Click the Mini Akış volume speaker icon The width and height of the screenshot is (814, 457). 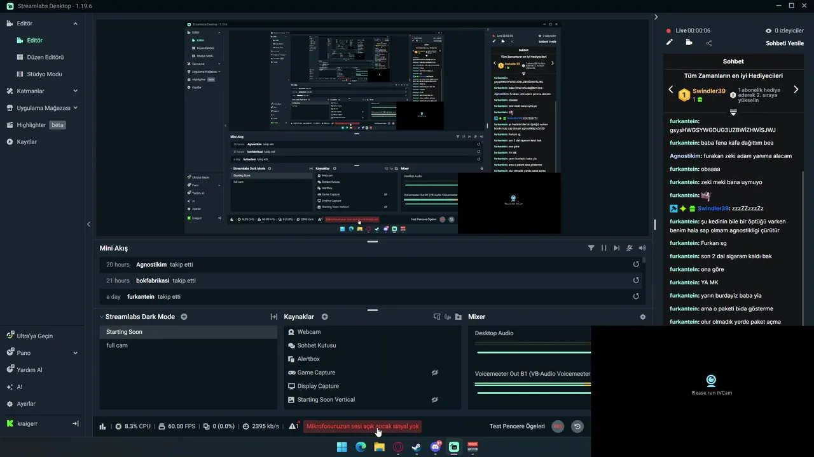pos(642,248)
